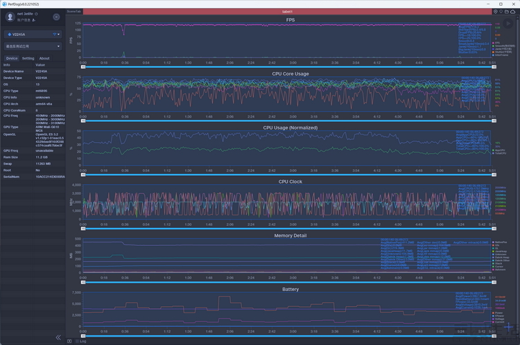Click the Battery chart title
The width and height of the screenshot is (520, 345).
coord(291,290)
